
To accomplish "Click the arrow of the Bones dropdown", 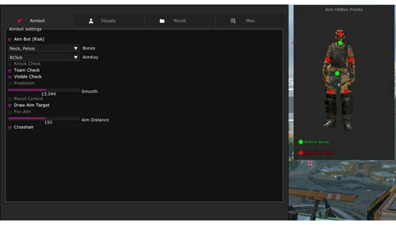I will [75, 48].
